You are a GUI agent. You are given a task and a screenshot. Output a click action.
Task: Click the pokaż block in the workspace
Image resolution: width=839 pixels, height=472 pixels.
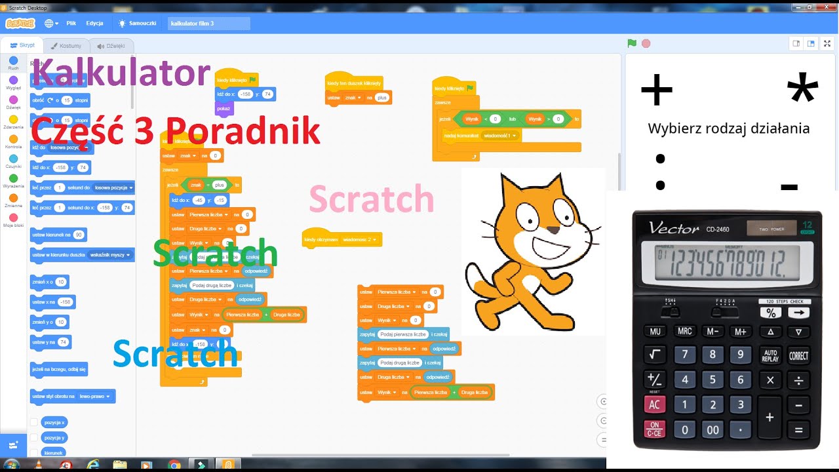click(224, 108)
